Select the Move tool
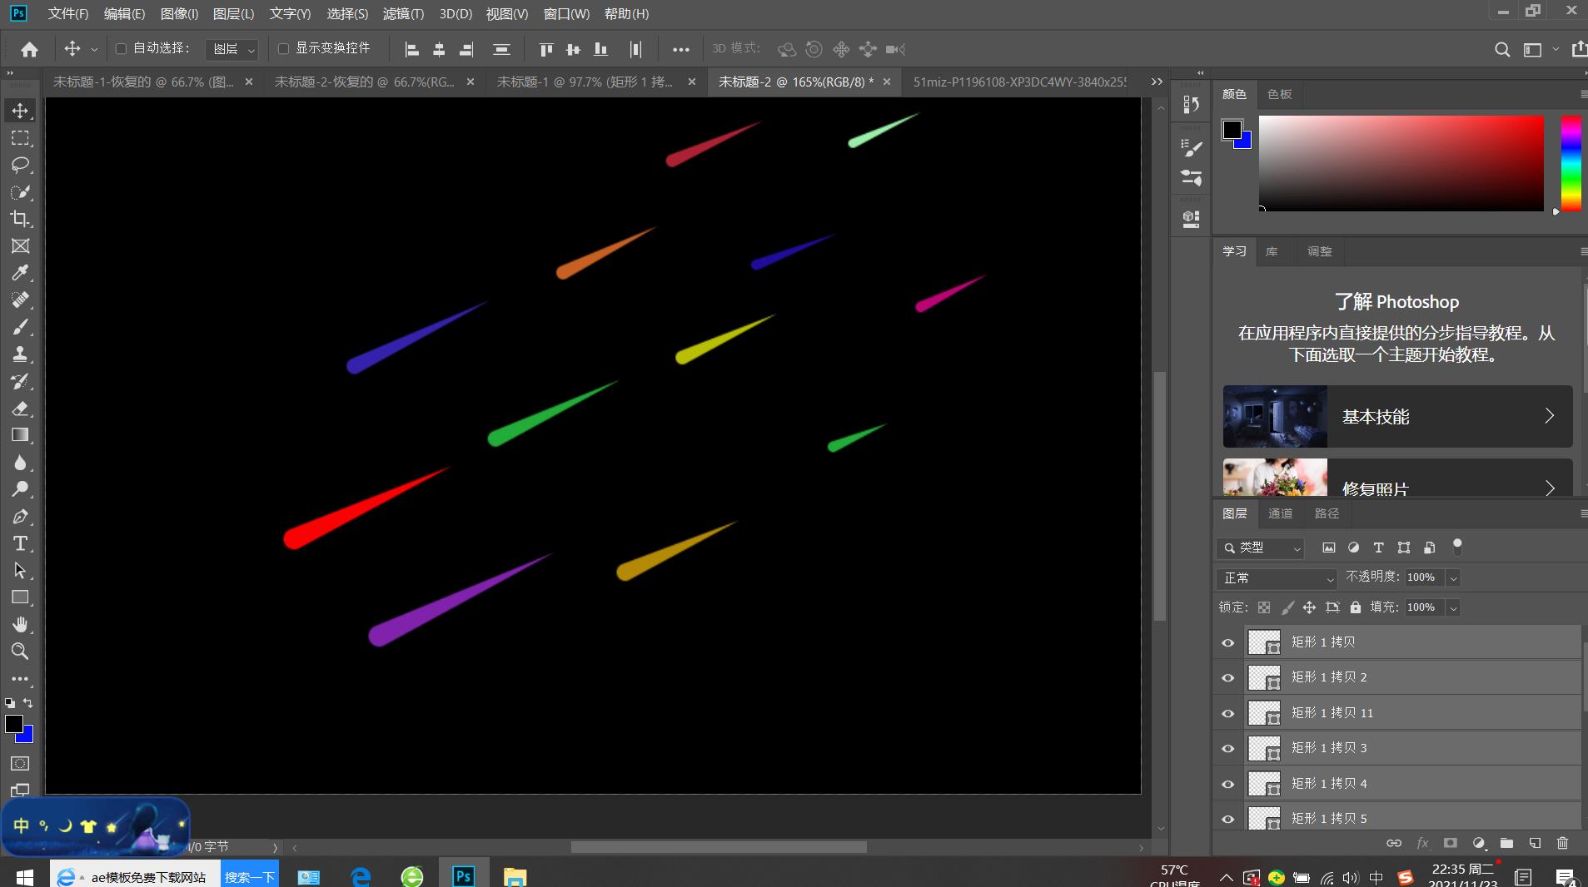 [20, 111]
